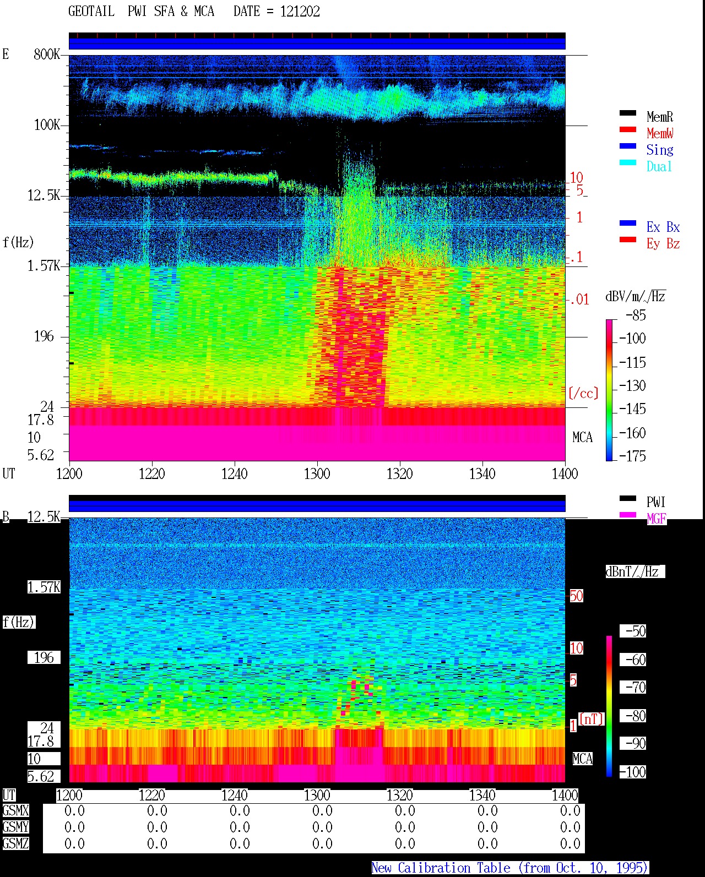Viewport: 705px width, 877px height.
Task: Click the 1220 tick label under B panel
Action: [x=151, y=795]
